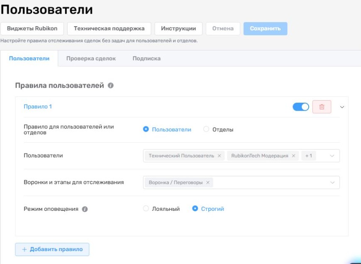Viewport: 361px width, 264px height.
Task: Collapse Правило 1 with the chevron
Action: (342, 107)
